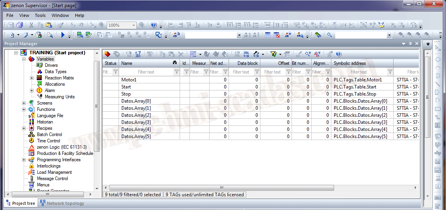Select the Drivers item in the tree
The height and width of the screenshot is (210, 446).
point(51,65)
